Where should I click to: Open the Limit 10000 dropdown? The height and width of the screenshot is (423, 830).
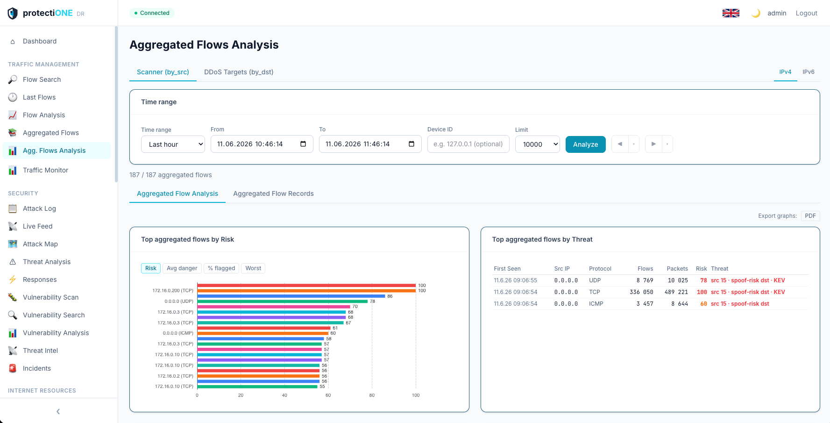click(537, 144)
